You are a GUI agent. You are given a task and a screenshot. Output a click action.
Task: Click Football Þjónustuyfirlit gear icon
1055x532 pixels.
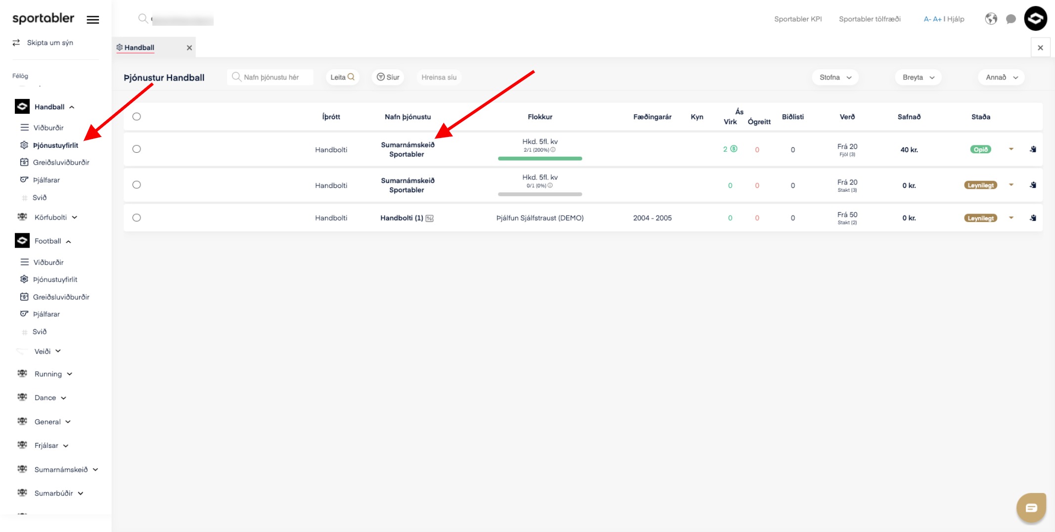point(24,279)
